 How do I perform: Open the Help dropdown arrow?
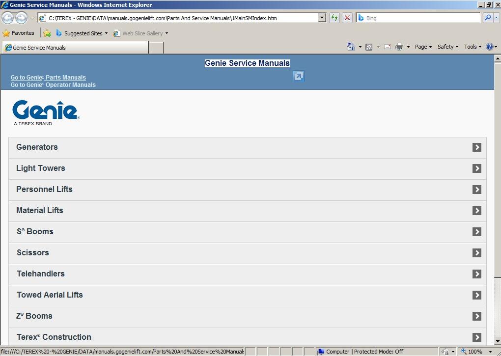pos(496,47)
